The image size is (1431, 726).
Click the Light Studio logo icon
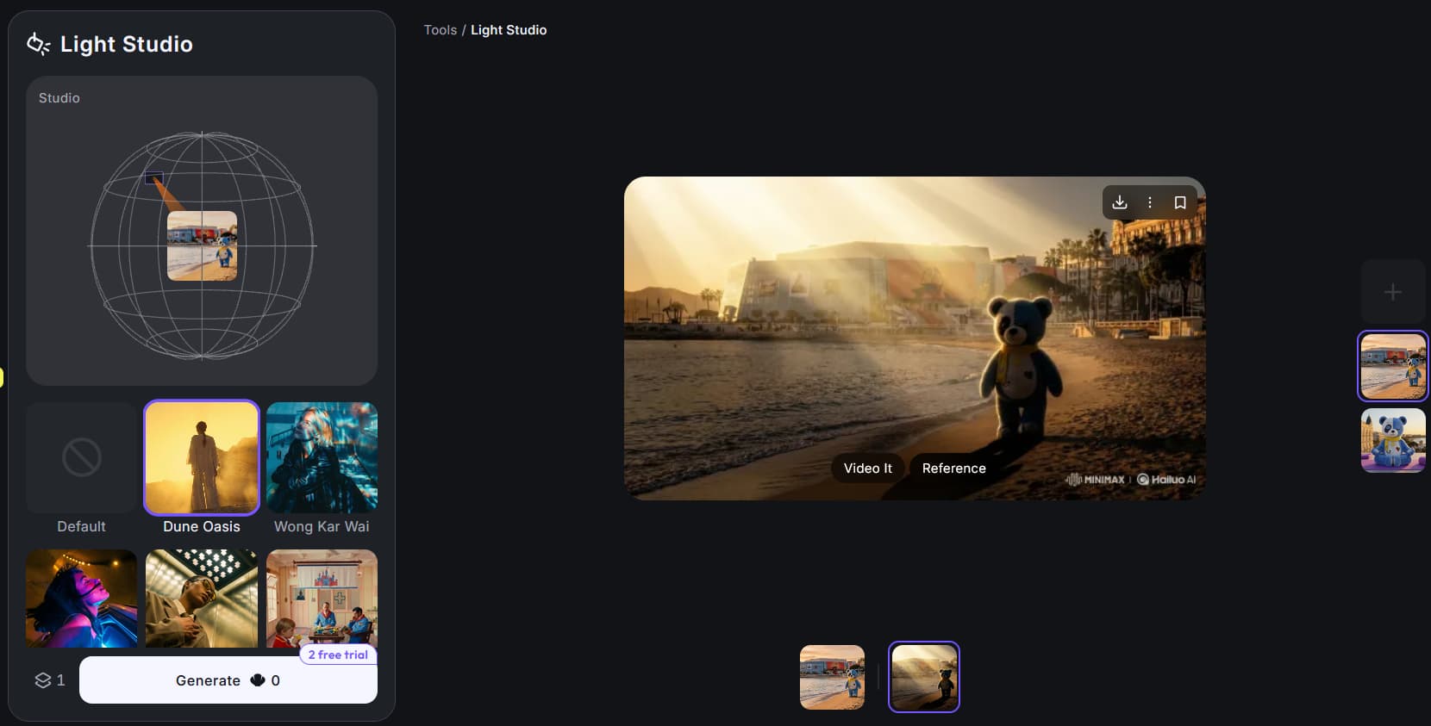pyautogui.click(x=38, y=44)
